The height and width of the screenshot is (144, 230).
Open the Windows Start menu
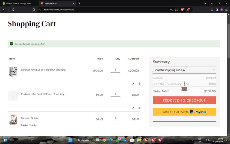[x=70, y=140]
